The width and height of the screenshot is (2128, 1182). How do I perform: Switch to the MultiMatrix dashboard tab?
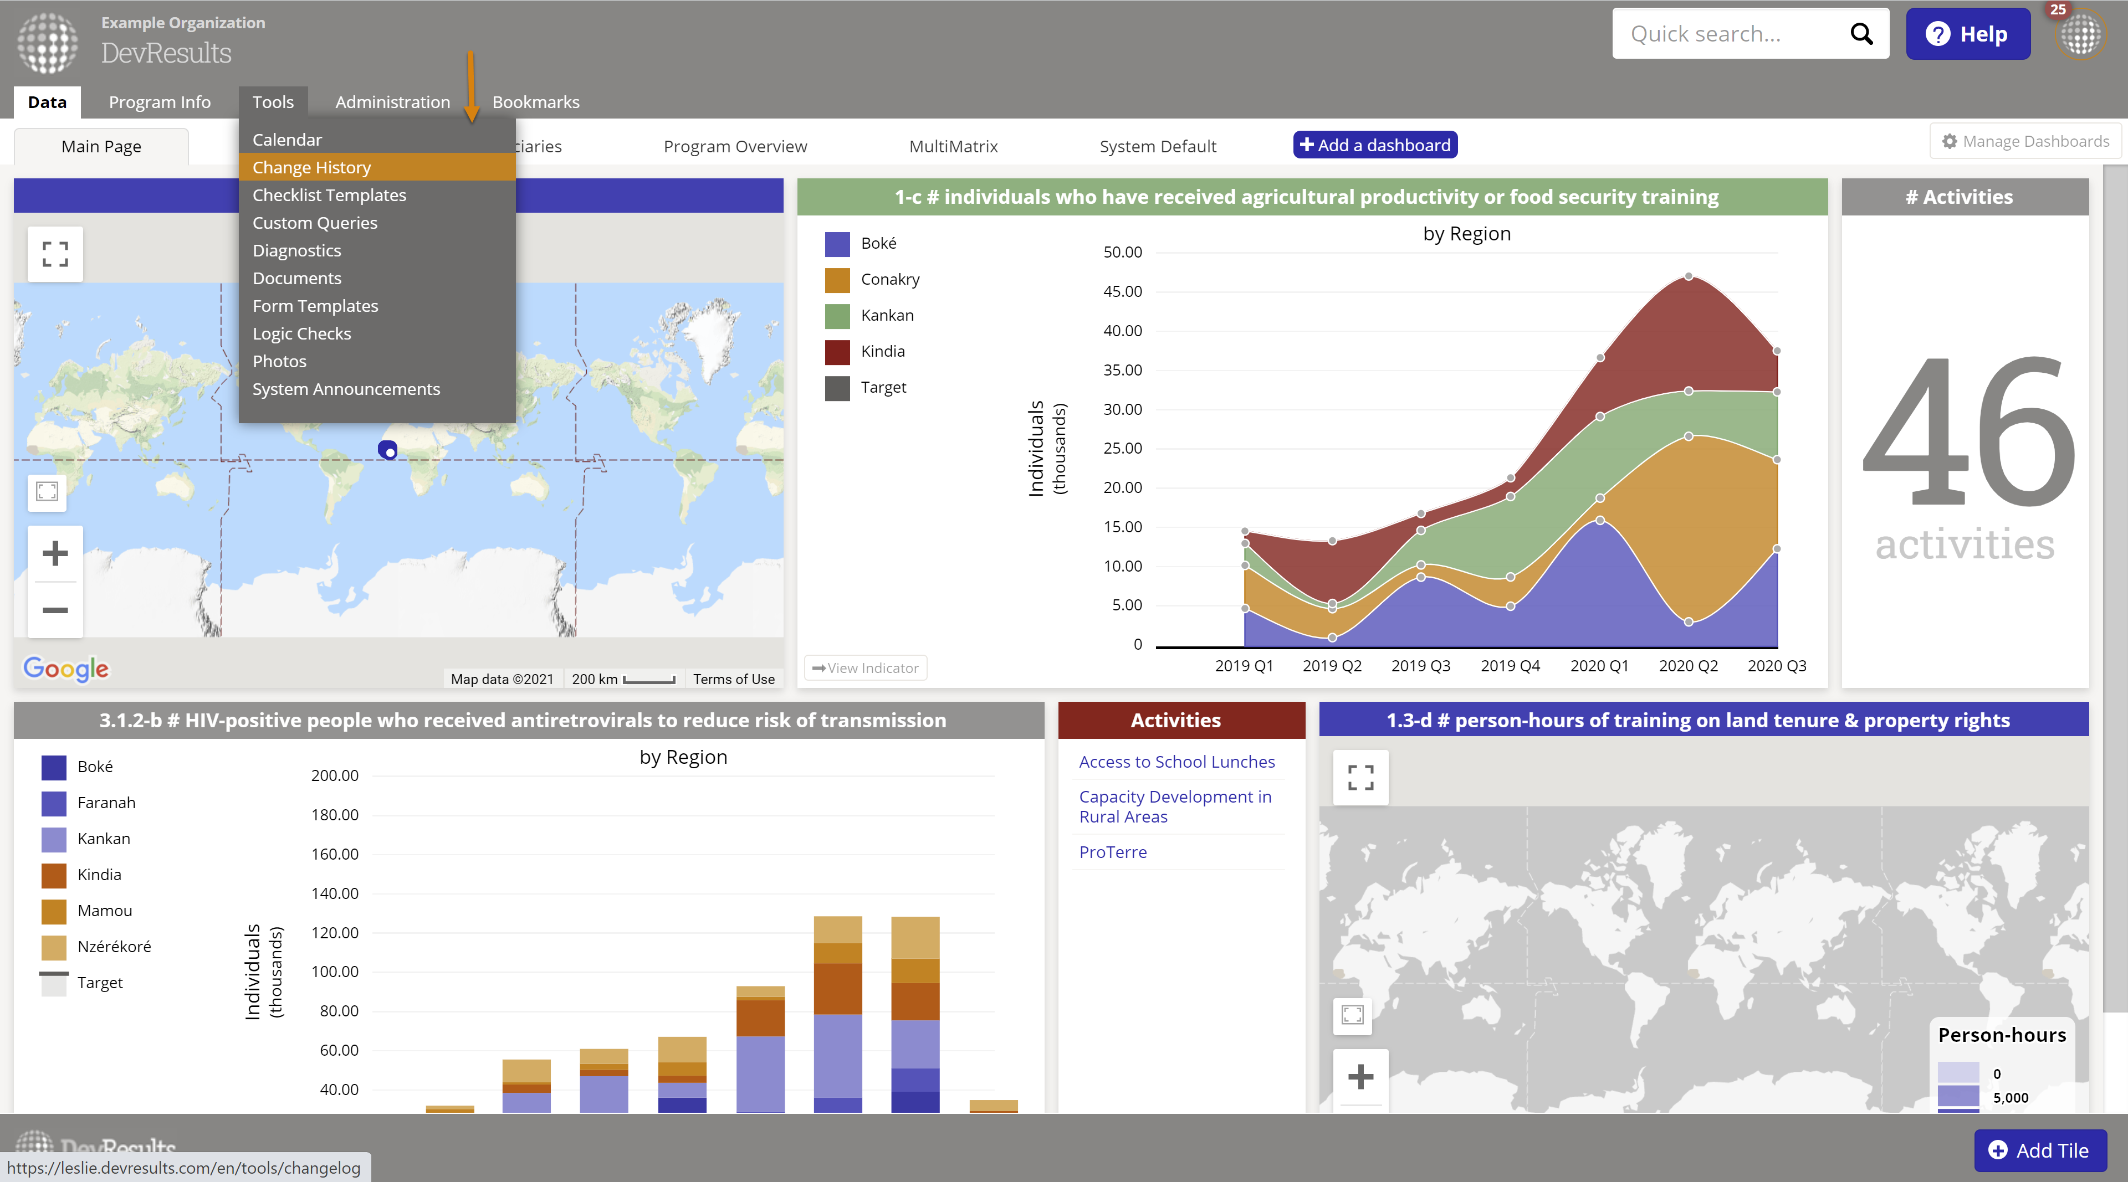(953, 146)
